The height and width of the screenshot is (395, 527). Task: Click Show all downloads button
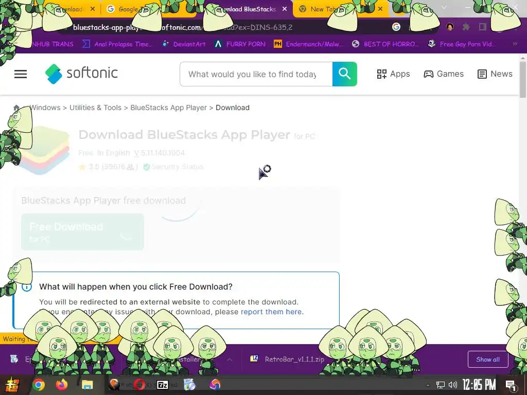(x=488, y=360)
